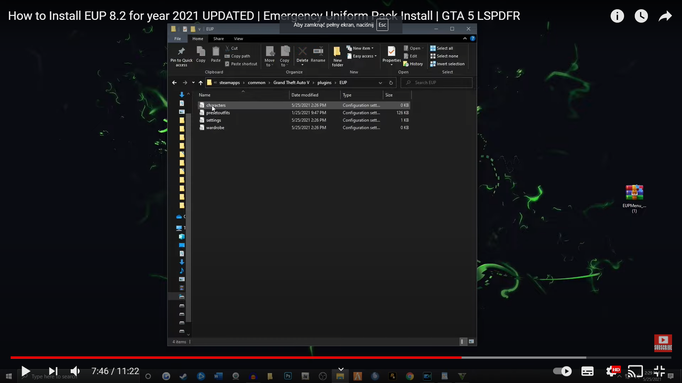This screenshot has width=682, height=383.
Task: Open the video info card
Action: (617, 16)
